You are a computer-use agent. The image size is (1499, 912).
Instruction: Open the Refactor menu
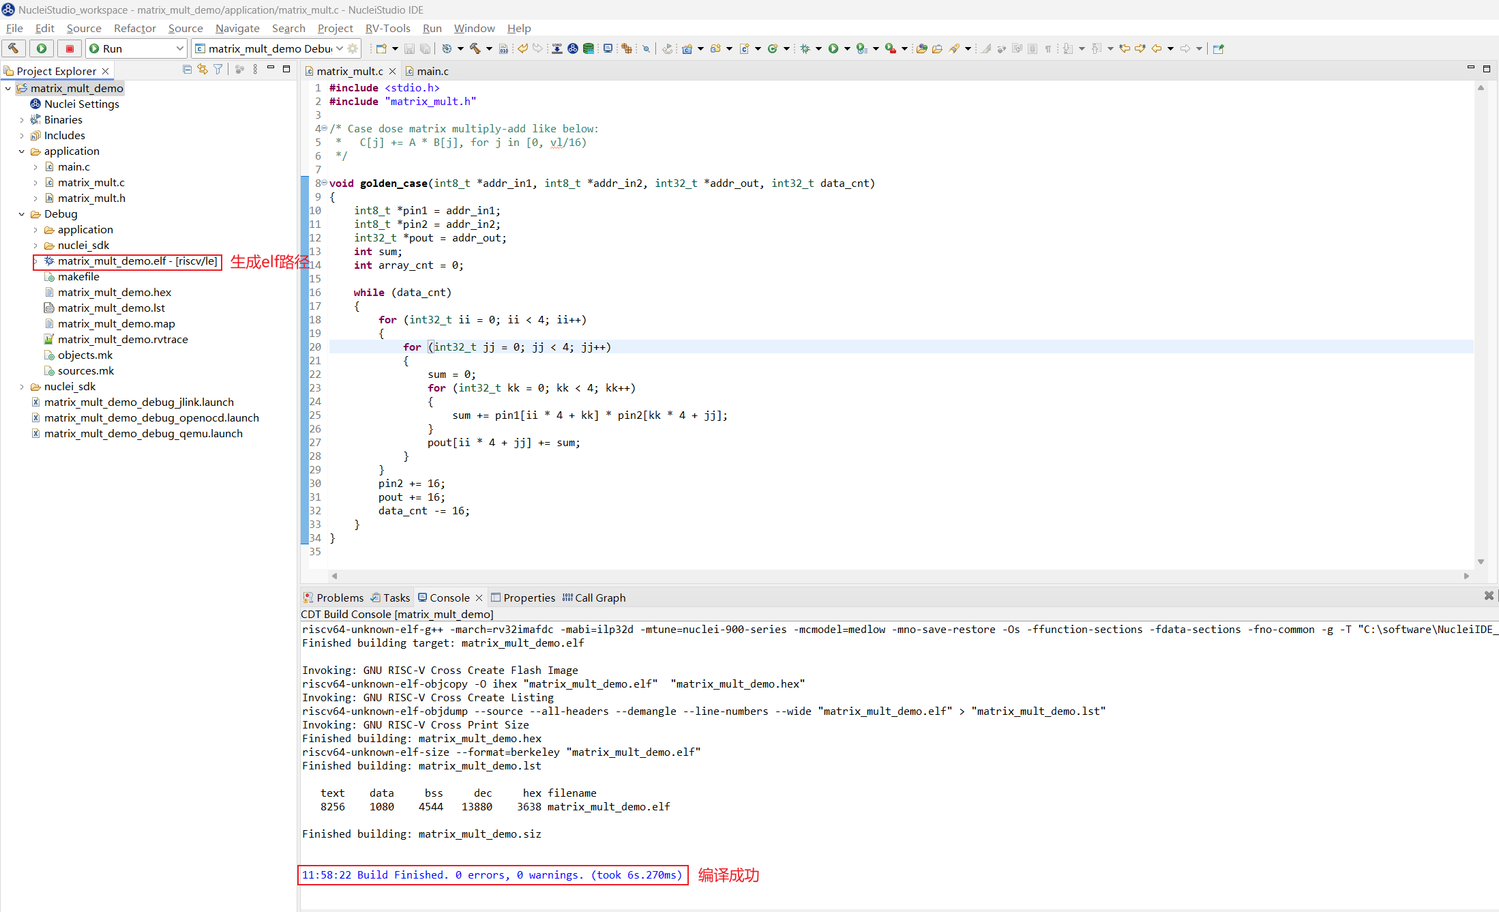[x=135, y=28]
